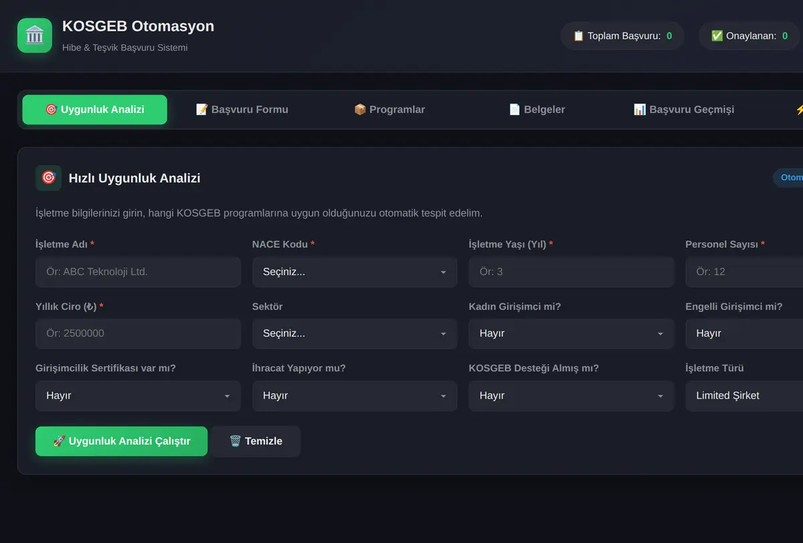
Task: Expand the Sektör selection list
Action: coord(355,333)
